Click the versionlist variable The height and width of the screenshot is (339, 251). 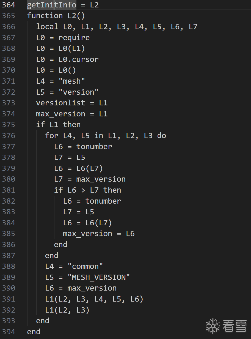coord(60,103)
